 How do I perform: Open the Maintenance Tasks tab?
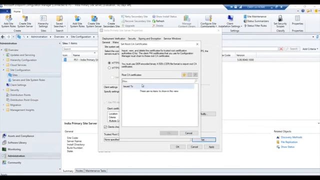point(95,171)
